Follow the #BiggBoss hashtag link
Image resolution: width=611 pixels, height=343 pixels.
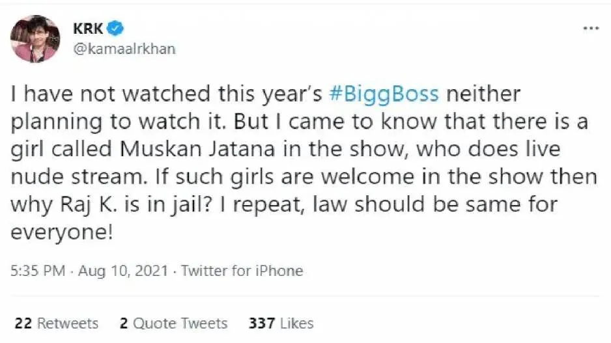pos(383,95)
